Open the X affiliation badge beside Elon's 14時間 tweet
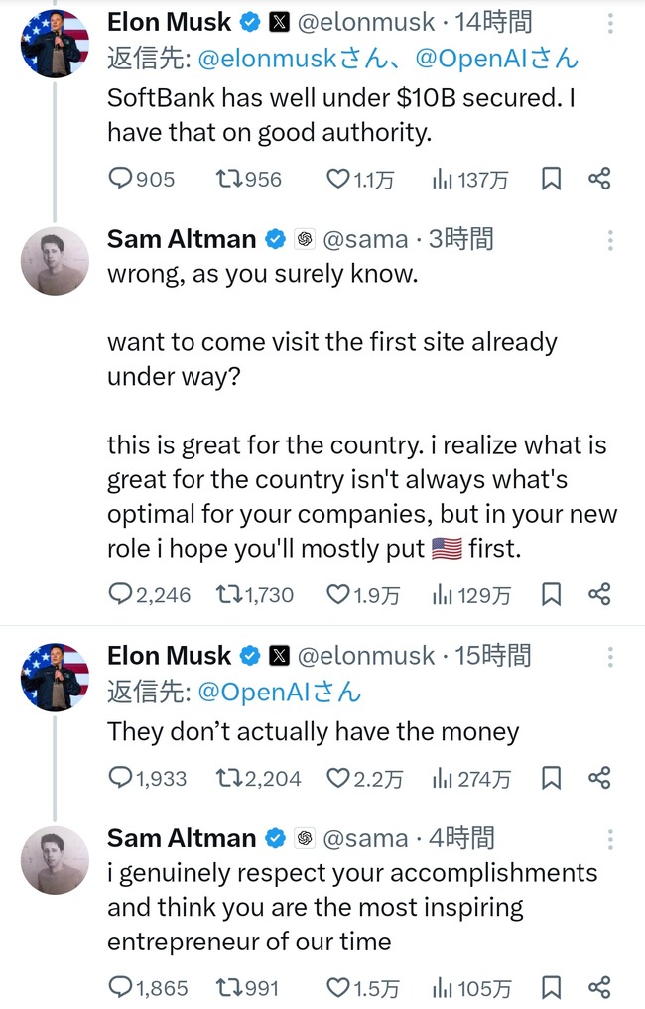The width and height of the screenshot is (645, 1009). [280, 21]
